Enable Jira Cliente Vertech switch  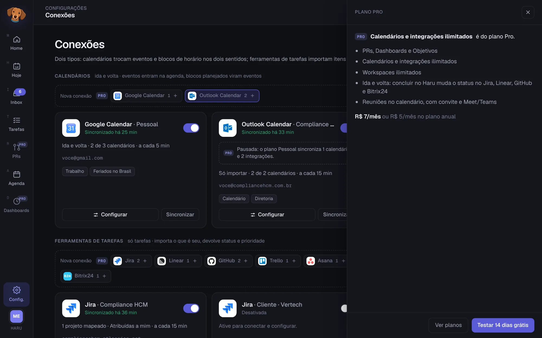coord(344,308)
